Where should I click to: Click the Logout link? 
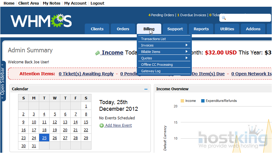coord(97,3)
